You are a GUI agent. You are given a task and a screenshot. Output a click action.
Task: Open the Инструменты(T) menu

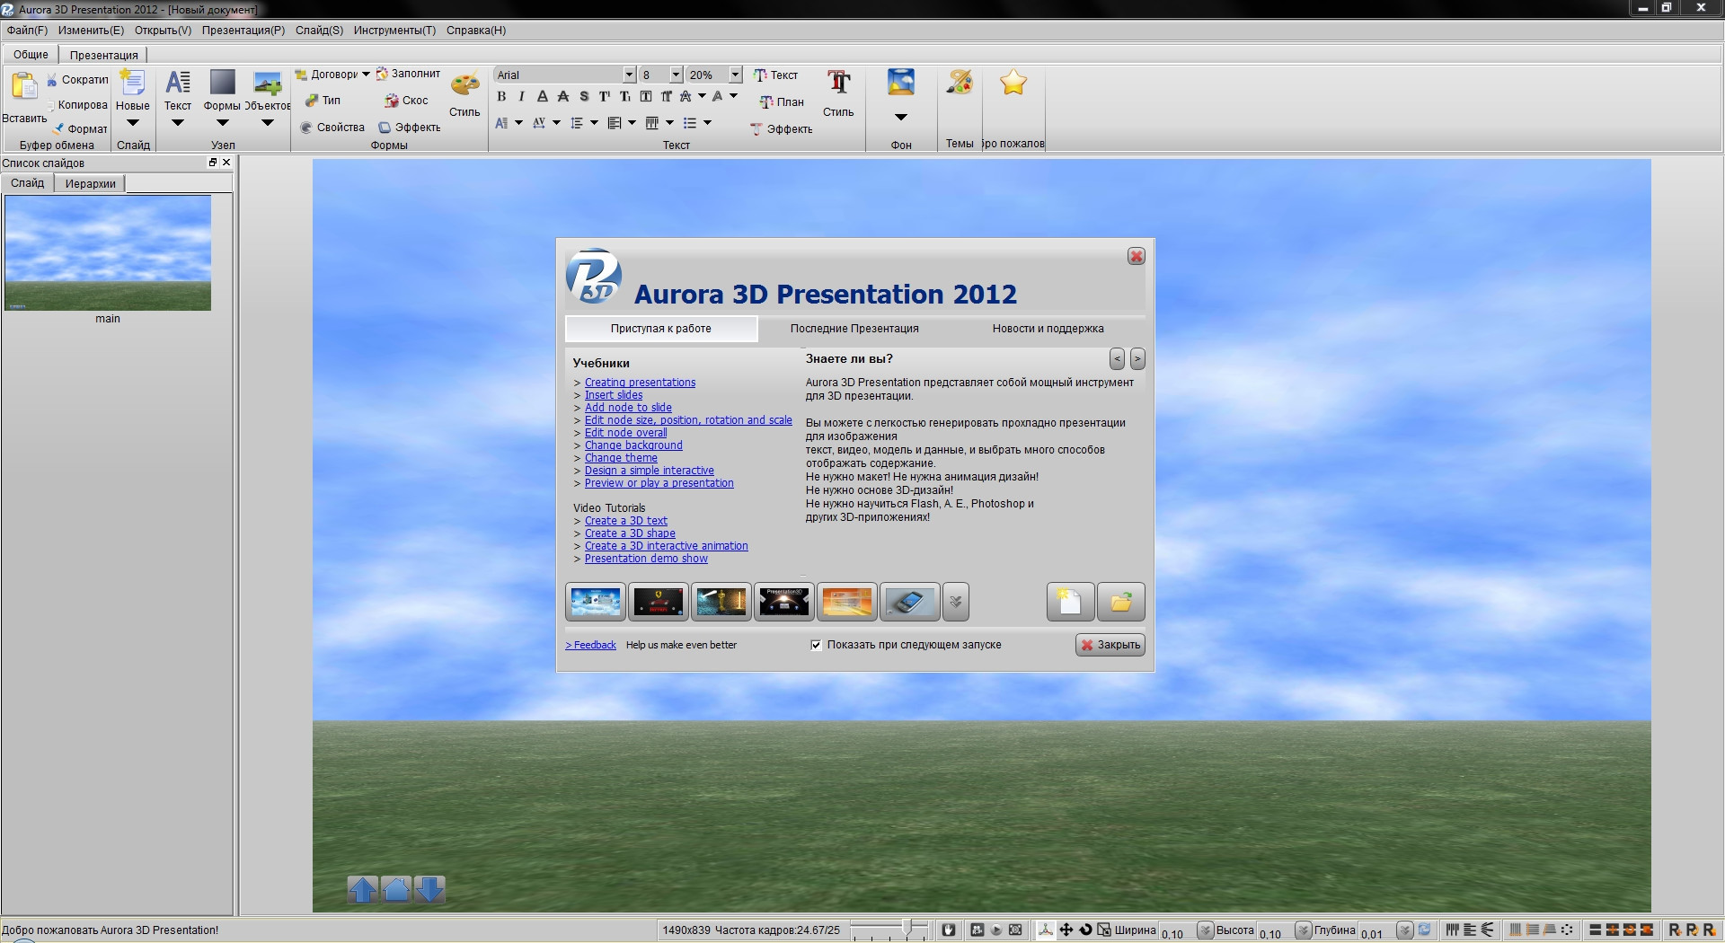[x=394, y=31]
